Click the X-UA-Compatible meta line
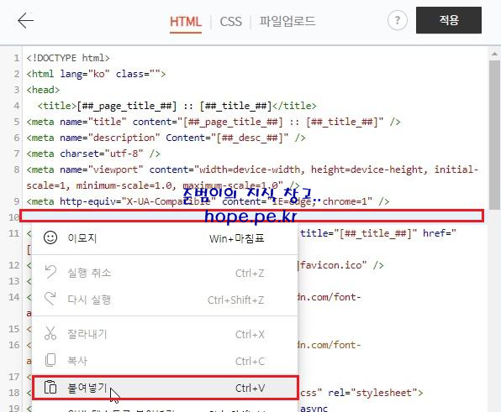Image resolution: width=501 pixels, height=412 pixels. coord(208,201)
